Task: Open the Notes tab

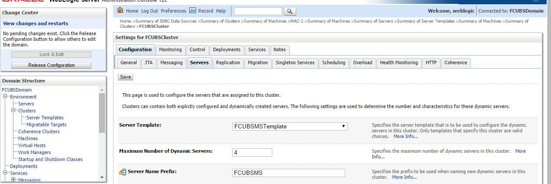Action: (x=280, y=49)
